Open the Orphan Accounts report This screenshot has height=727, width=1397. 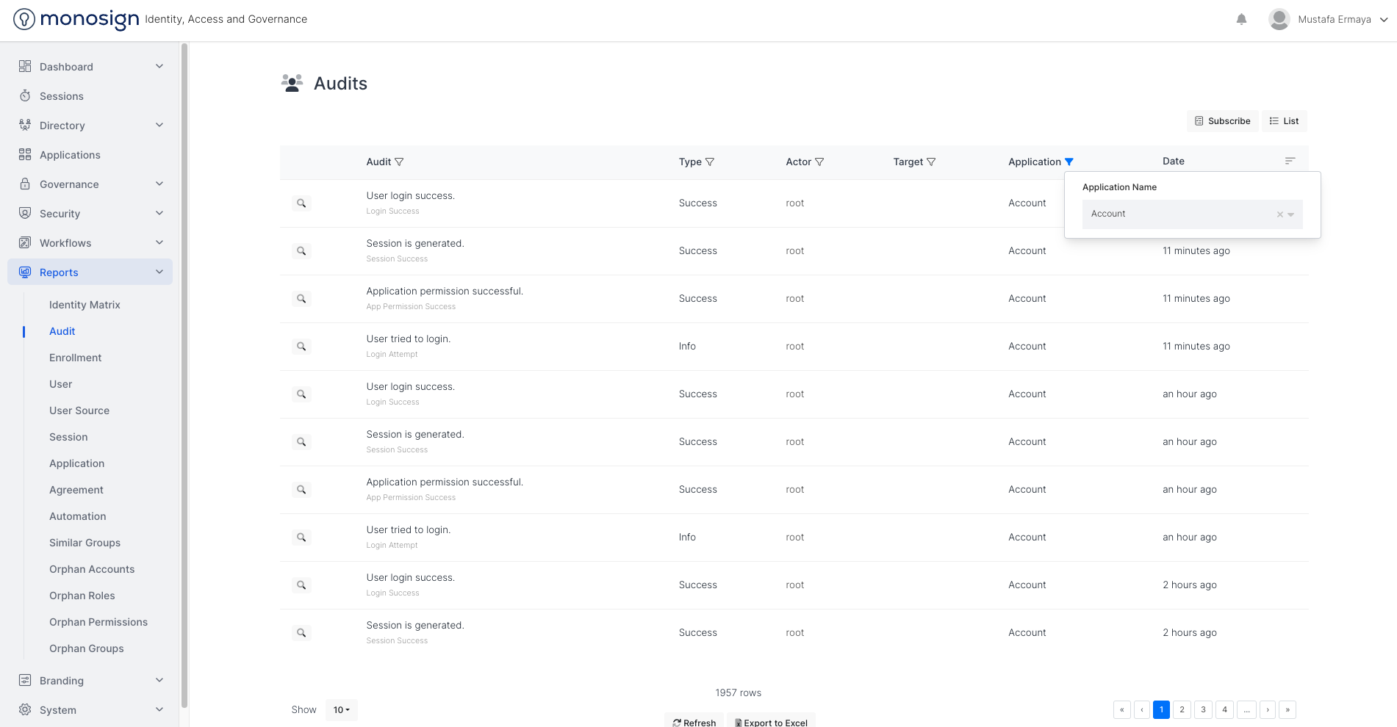pos(92,569)
